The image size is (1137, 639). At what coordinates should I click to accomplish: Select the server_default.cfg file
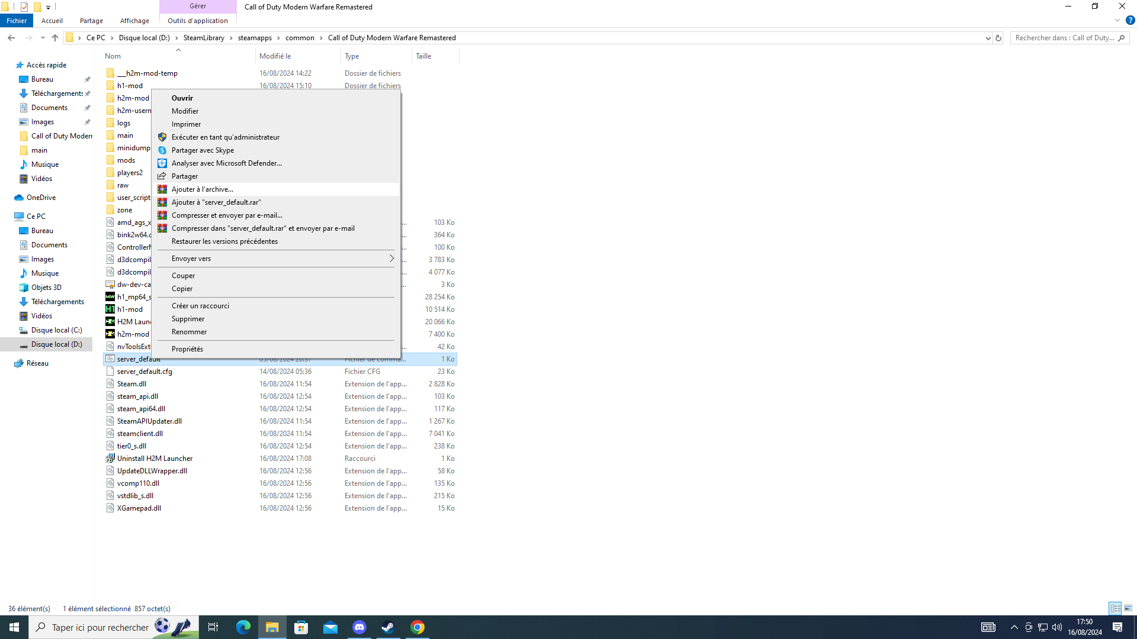tap(280, 372)
